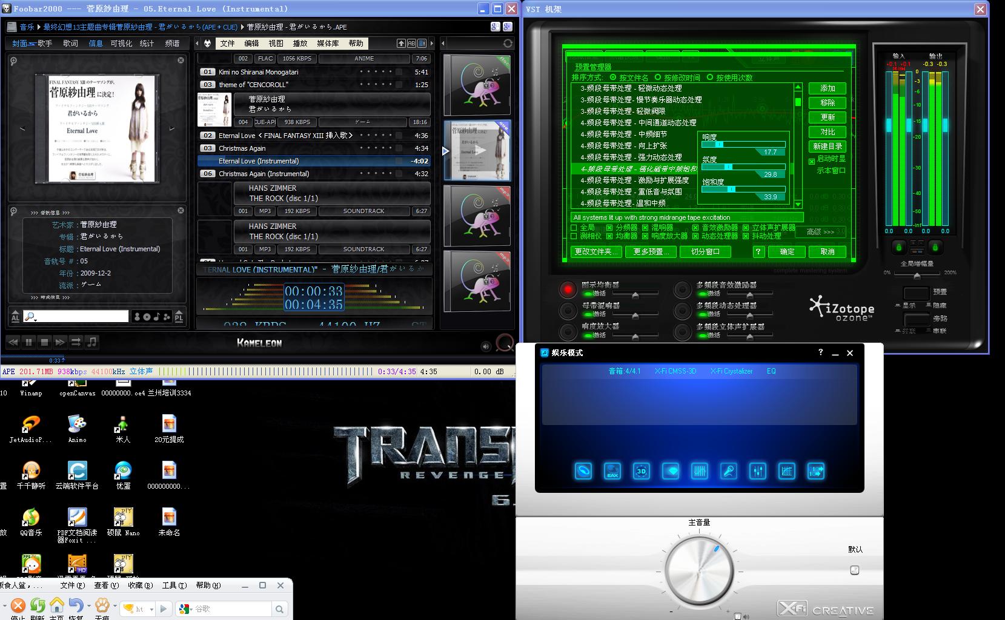Toggle the 分频器 checkbox
This screenshot has width=1005, height=620.
coord(609,228)
